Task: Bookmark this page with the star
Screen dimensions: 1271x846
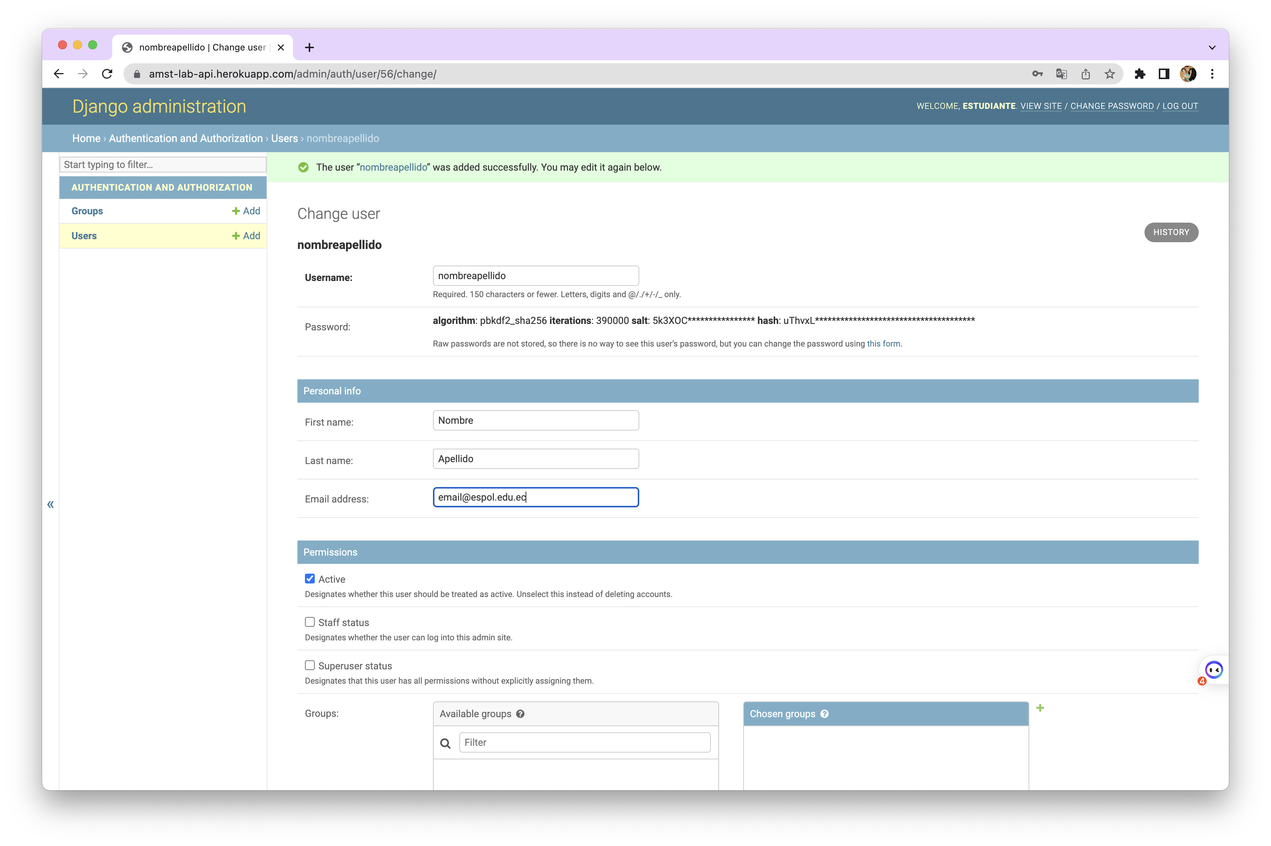Action: point(1109,74)
